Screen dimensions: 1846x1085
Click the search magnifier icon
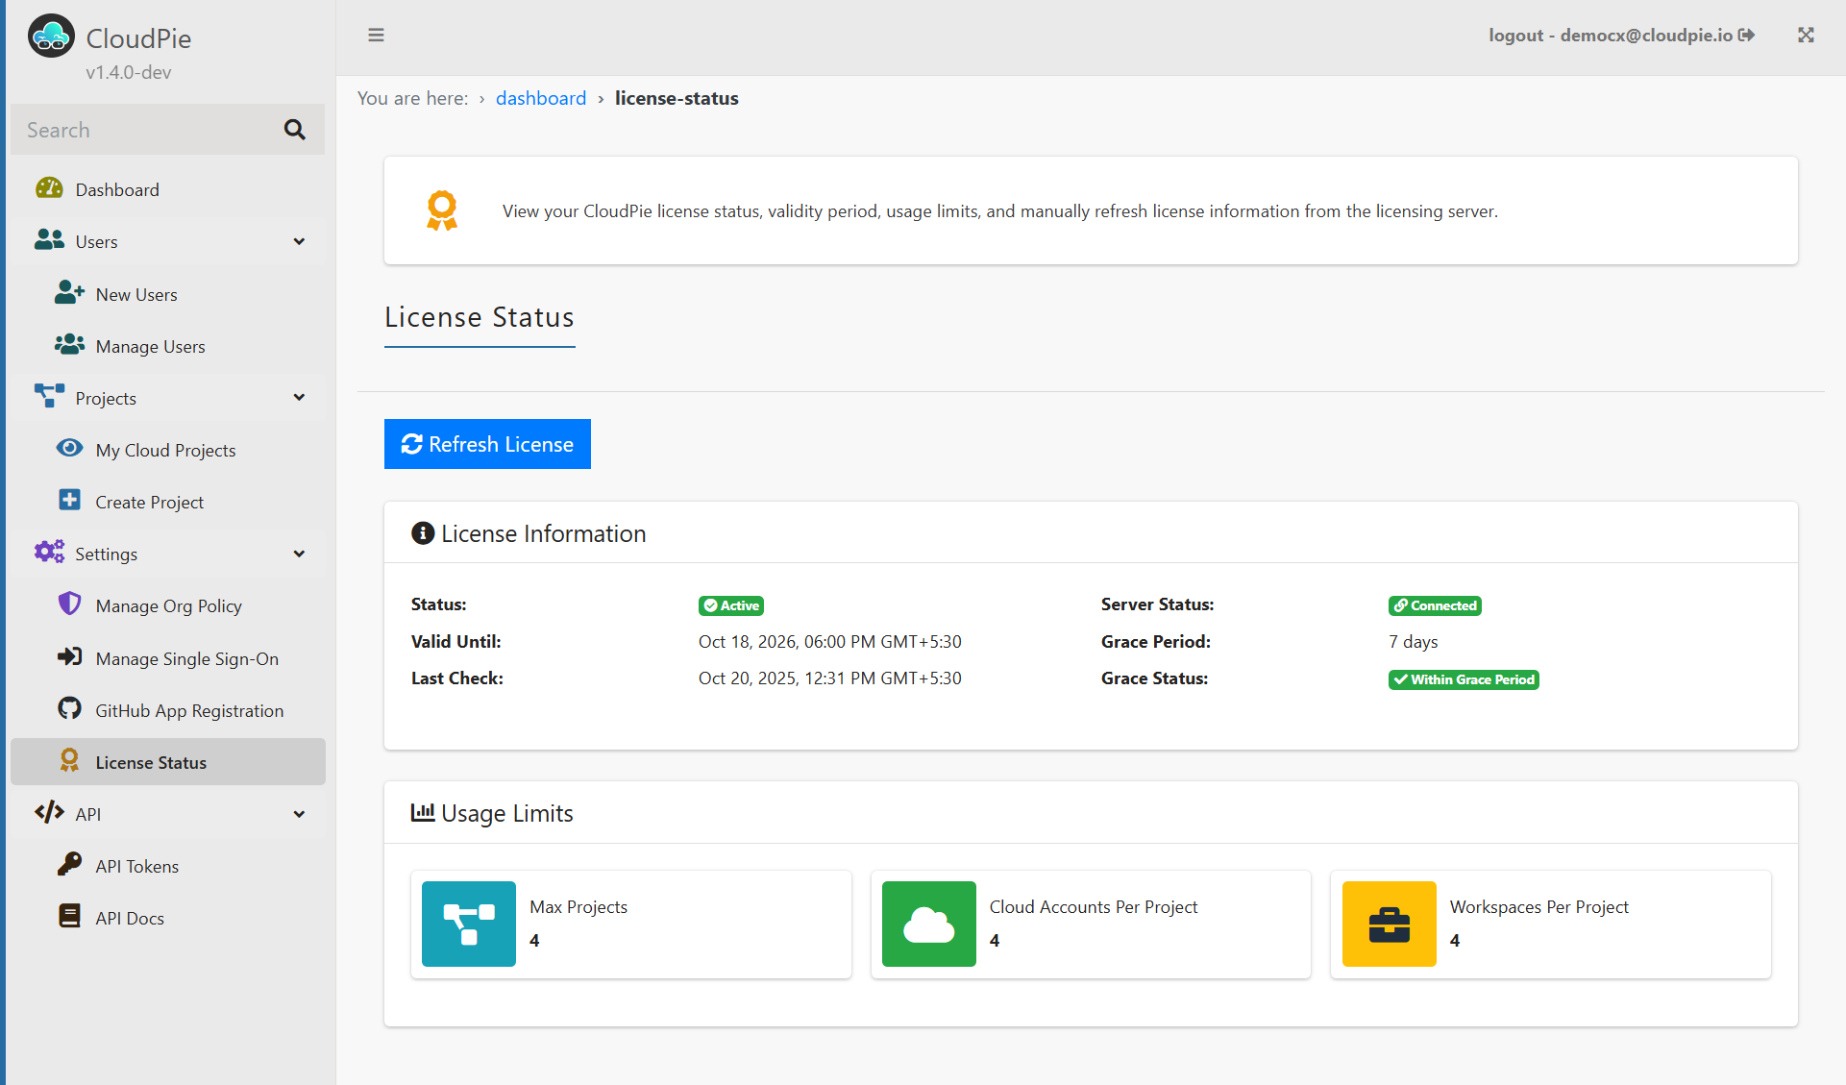click(295, 130)
